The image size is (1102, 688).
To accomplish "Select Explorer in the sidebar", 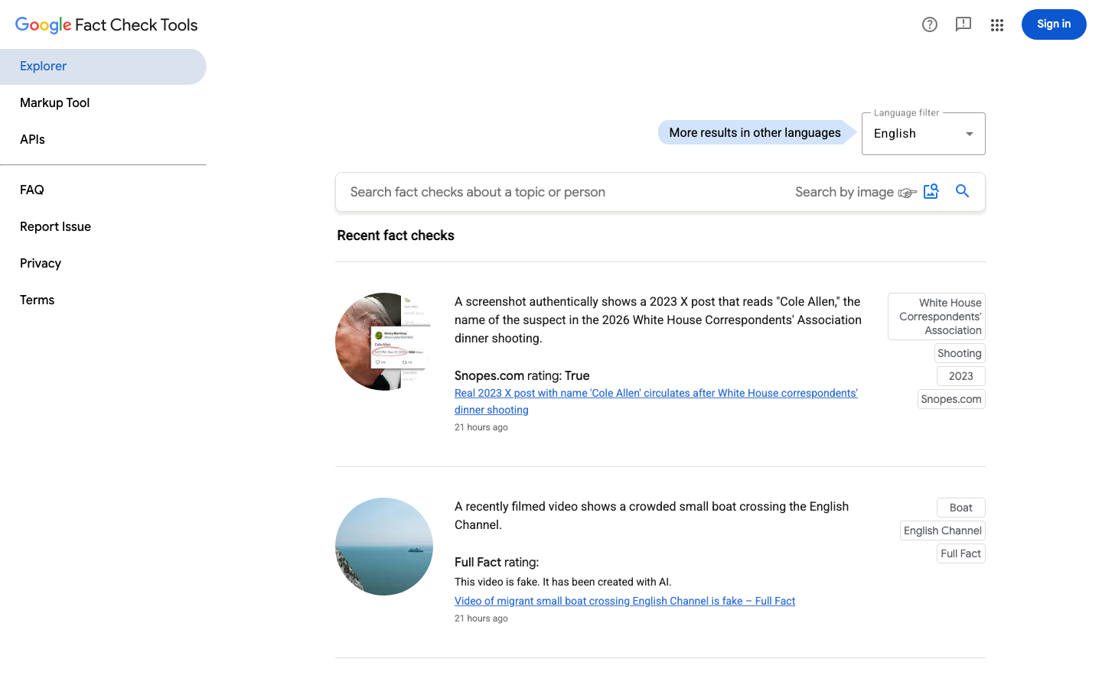I will [x=103, y=67].
